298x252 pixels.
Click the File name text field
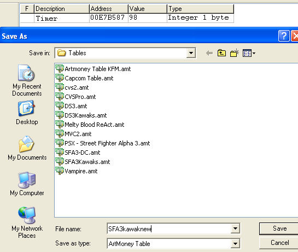click(x=169, y=228)
